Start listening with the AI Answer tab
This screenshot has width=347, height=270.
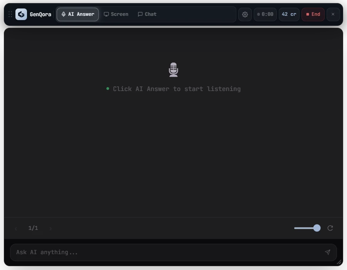click(77, 14)
